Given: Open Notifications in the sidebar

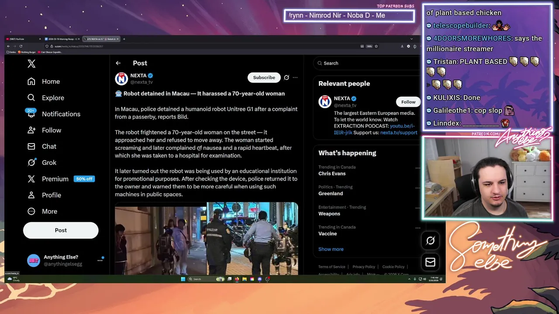Looking at the screenshot, I should click(54, 114).
